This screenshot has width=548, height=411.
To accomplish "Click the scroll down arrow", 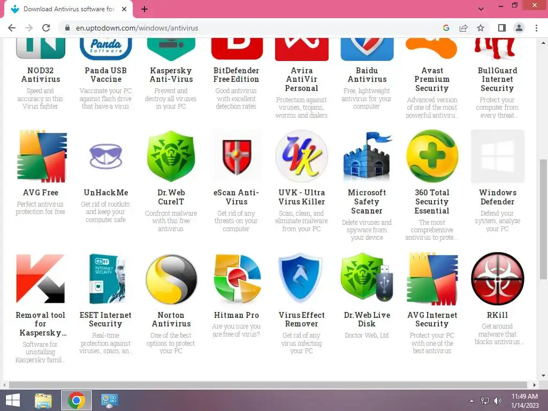I will pos(543,376).
